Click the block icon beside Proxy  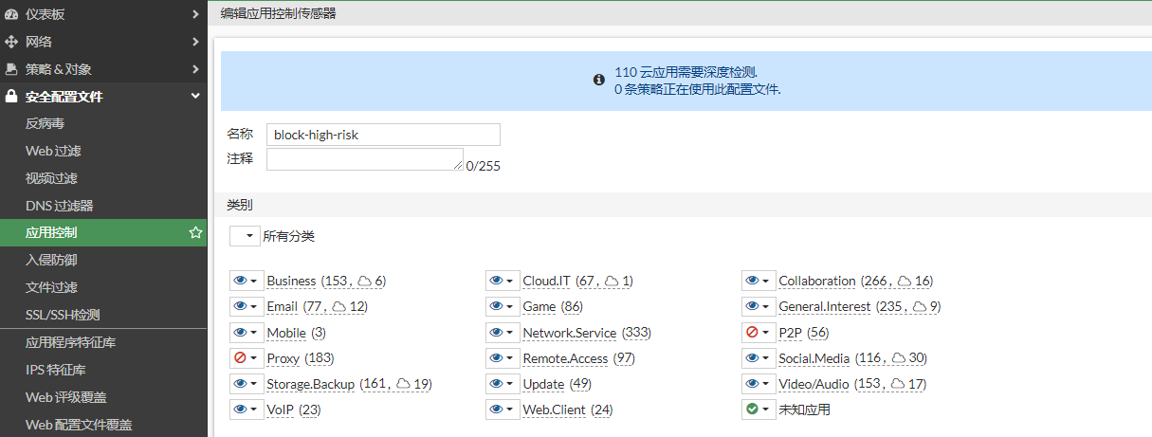[x=240, y=358]
